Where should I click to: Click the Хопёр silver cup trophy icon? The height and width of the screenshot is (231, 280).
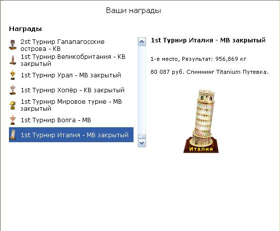pyautogui.click(x=12, y=90)
